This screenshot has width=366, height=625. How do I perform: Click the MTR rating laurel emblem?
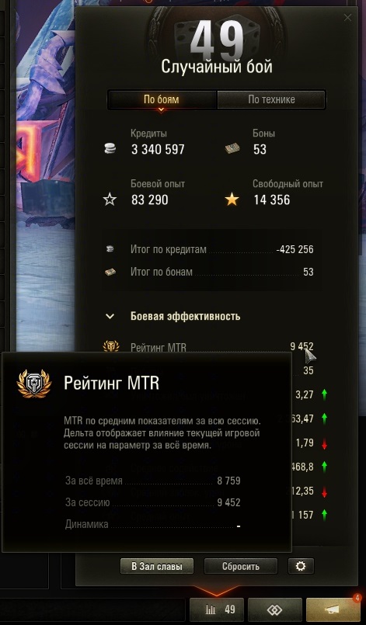111,346
